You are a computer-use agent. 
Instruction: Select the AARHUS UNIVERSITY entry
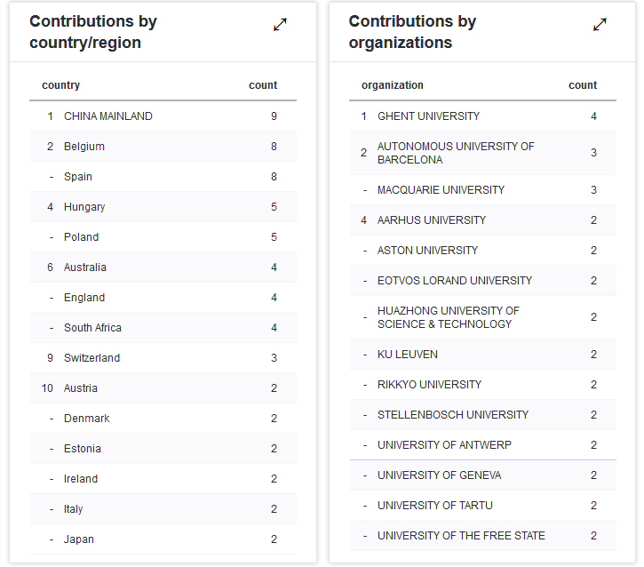[432, 220]
